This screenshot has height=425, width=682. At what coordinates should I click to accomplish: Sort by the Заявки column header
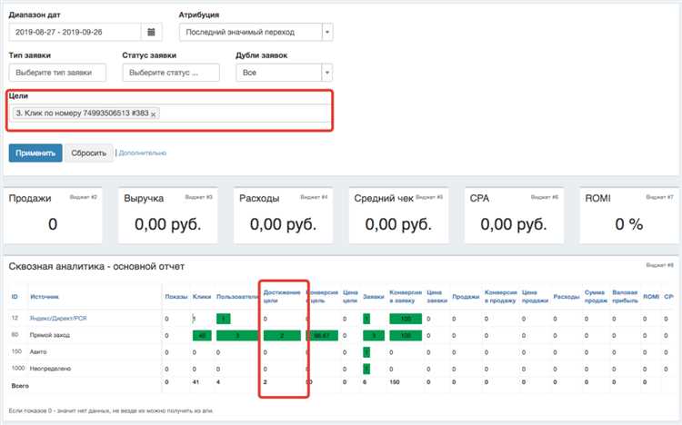pyautogui.click(x=374, y=297)
